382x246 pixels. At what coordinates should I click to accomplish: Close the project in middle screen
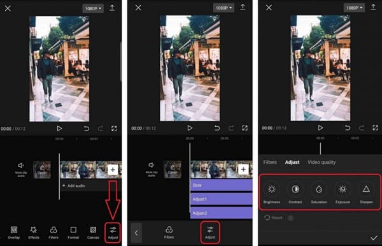(138, 8)
